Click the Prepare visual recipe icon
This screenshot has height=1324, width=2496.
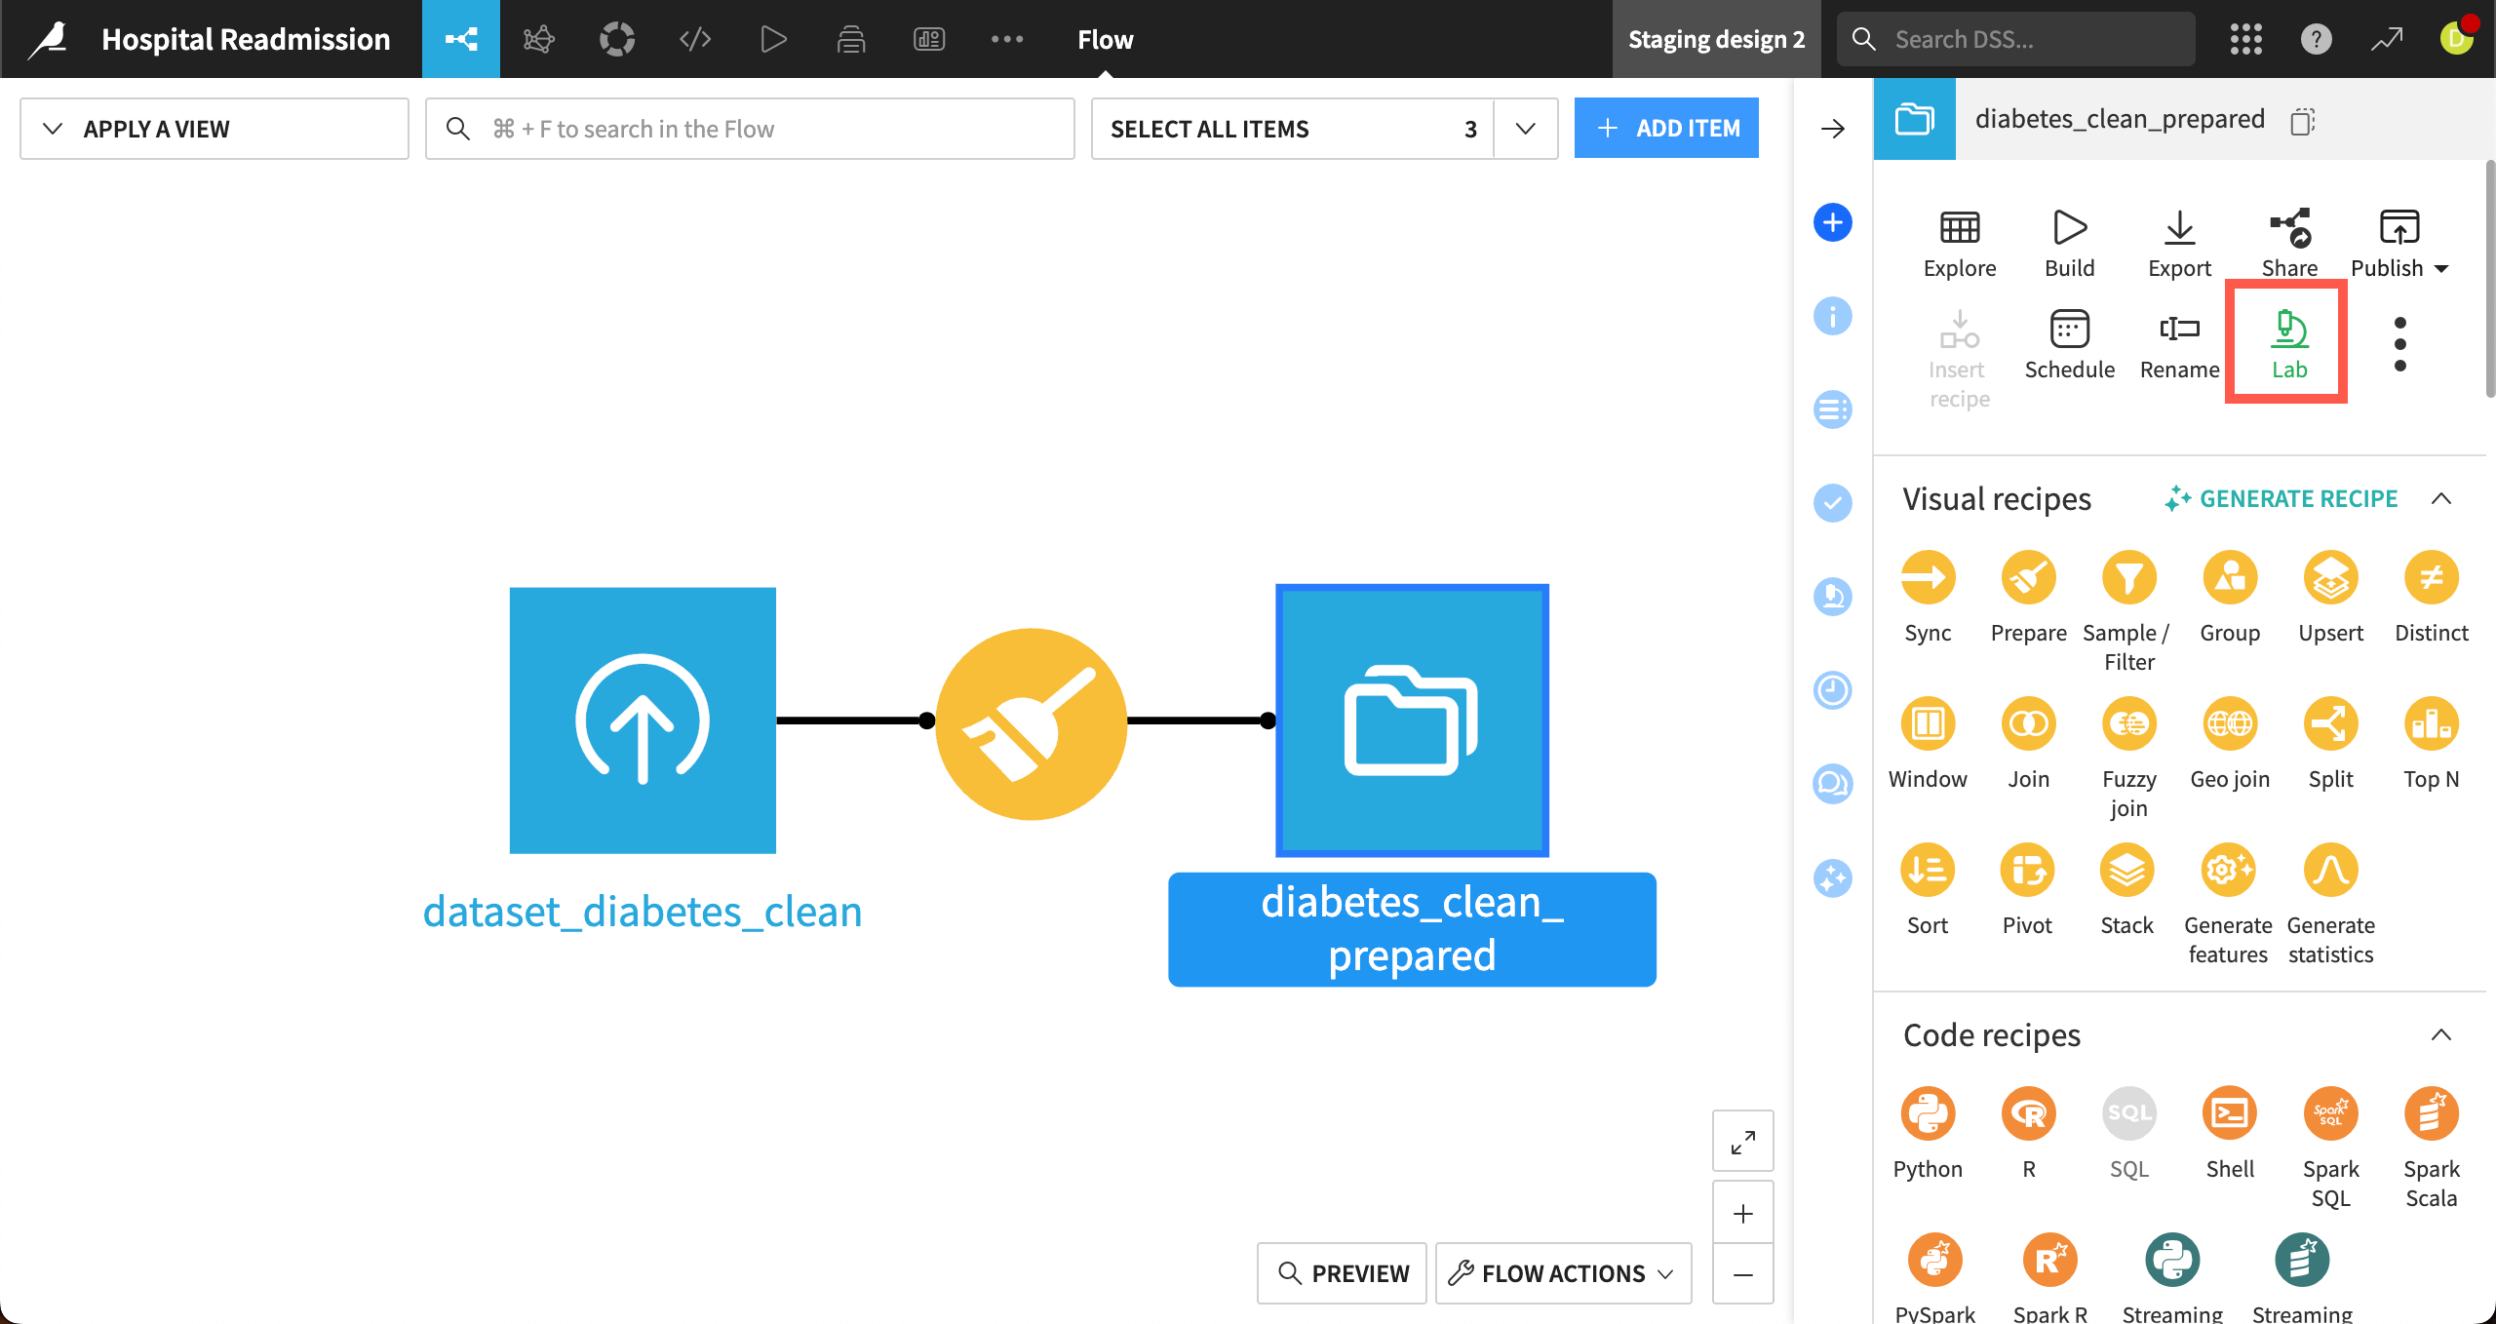(2028, 578)
